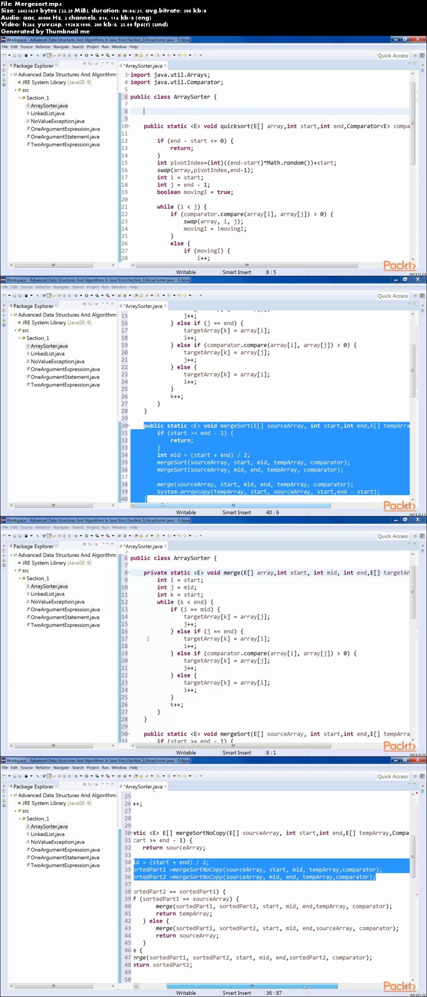Click External Tools icon in the private-merge frame

[x=108, y=536]
